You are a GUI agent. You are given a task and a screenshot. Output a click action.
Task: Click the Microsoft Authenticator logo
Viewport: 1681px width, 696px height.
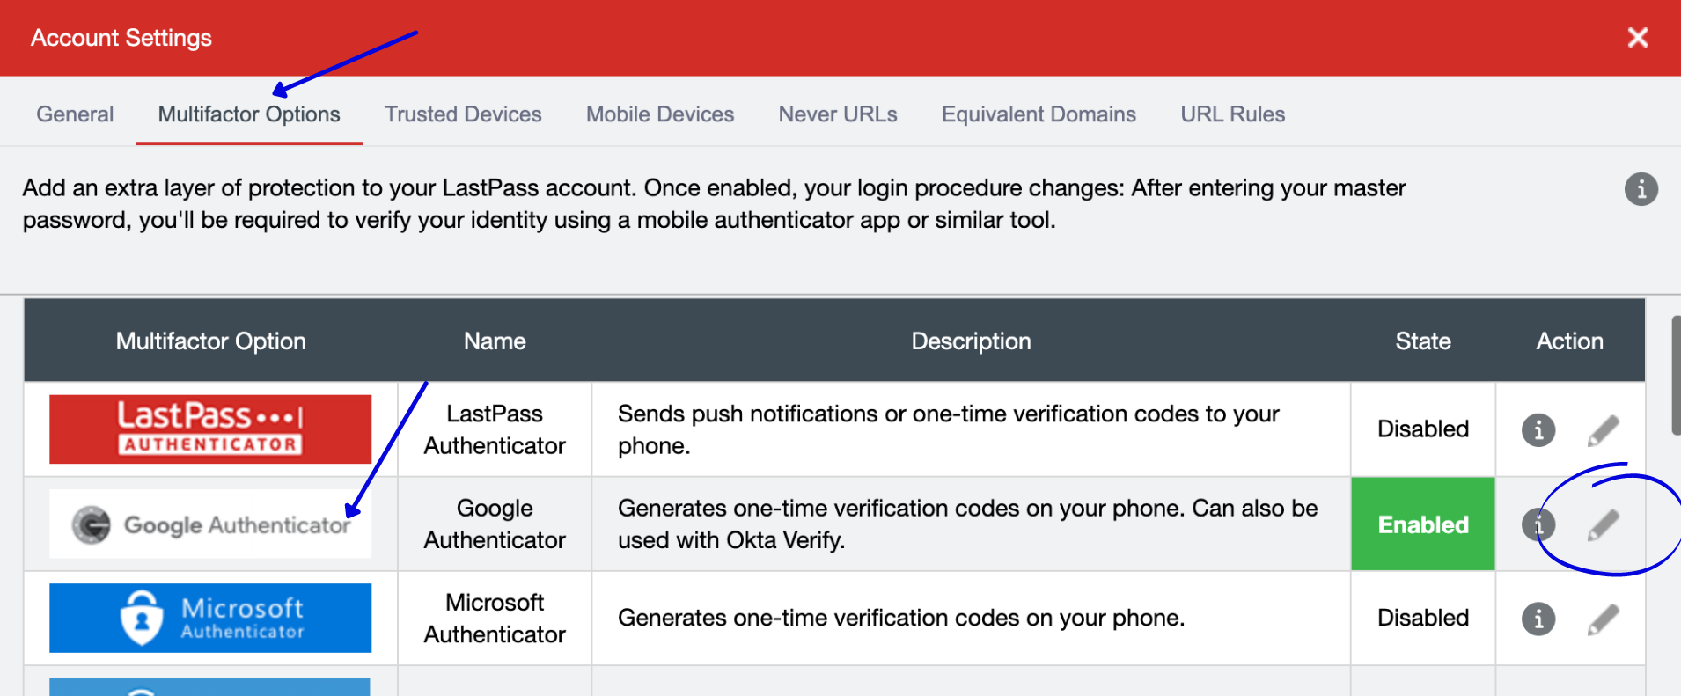[210, 619]
